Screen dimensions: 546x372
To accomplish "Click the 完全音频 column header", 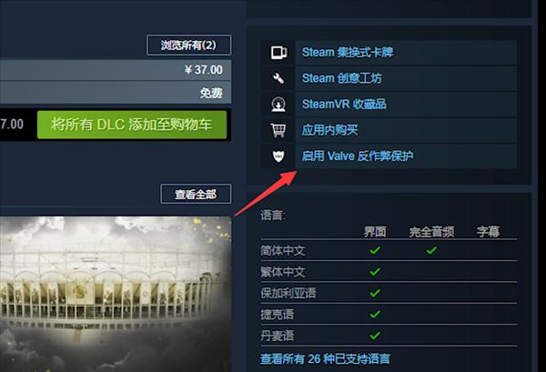I will (431, 232).
